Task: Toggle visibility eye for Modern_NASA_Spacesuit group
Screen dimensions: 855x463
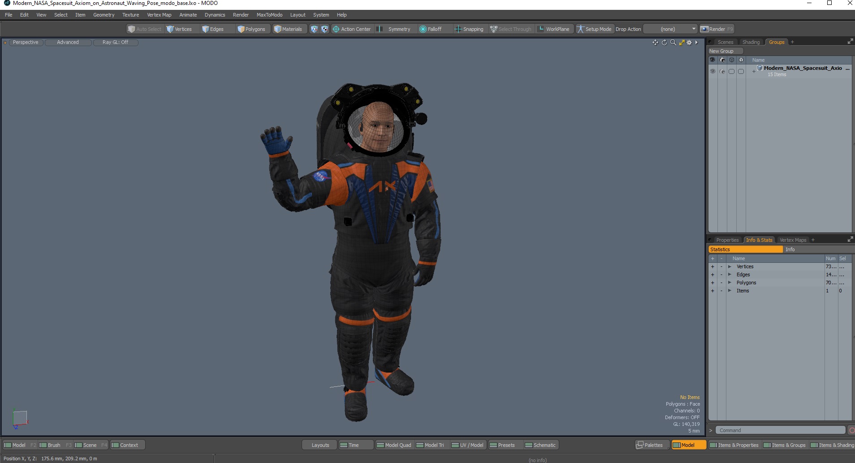Action: 712,71
